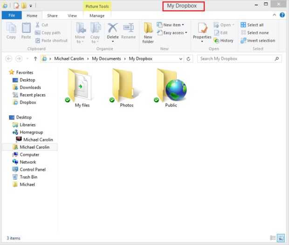Click My Dropbox in the address path
This screenshot has width=289, height=245.
click(141, 59)
